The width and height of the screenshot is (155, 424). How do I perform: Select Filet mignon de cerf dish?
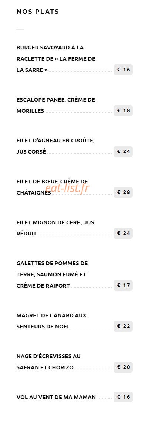click(55, 228)
